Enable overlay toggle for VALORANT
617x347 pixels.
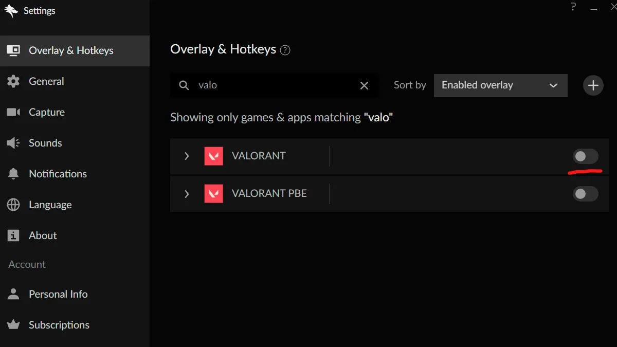click(586, 156)
